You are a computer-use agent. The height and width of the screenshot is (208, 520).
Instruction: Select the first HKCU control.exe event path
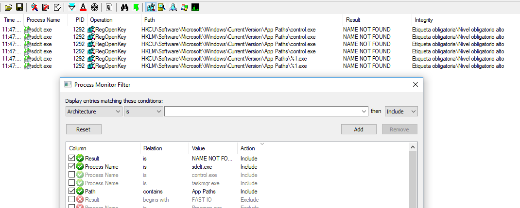tap(228, 30)
